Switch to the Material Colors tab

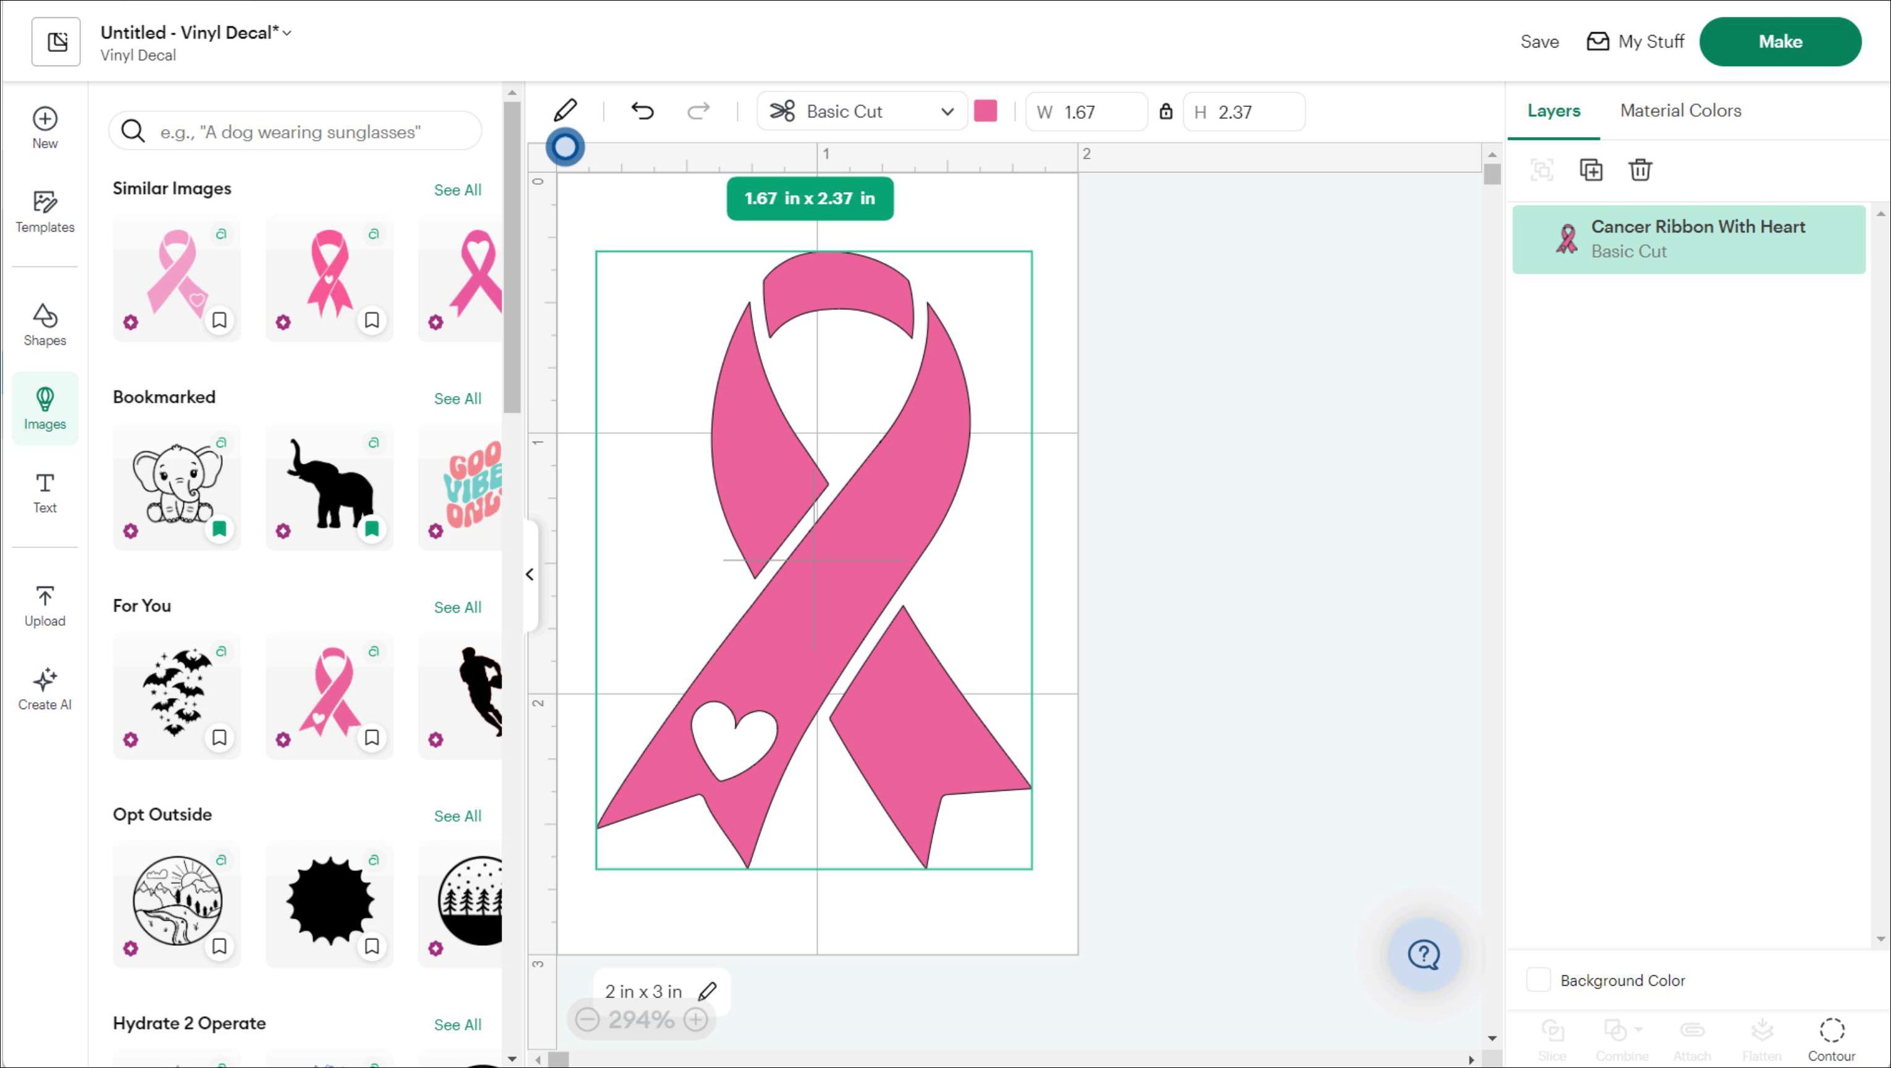[x=1680, y=110]
